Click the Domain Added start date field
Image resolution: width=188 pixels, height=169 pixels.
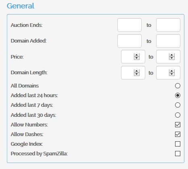click(x=130, y=41)
